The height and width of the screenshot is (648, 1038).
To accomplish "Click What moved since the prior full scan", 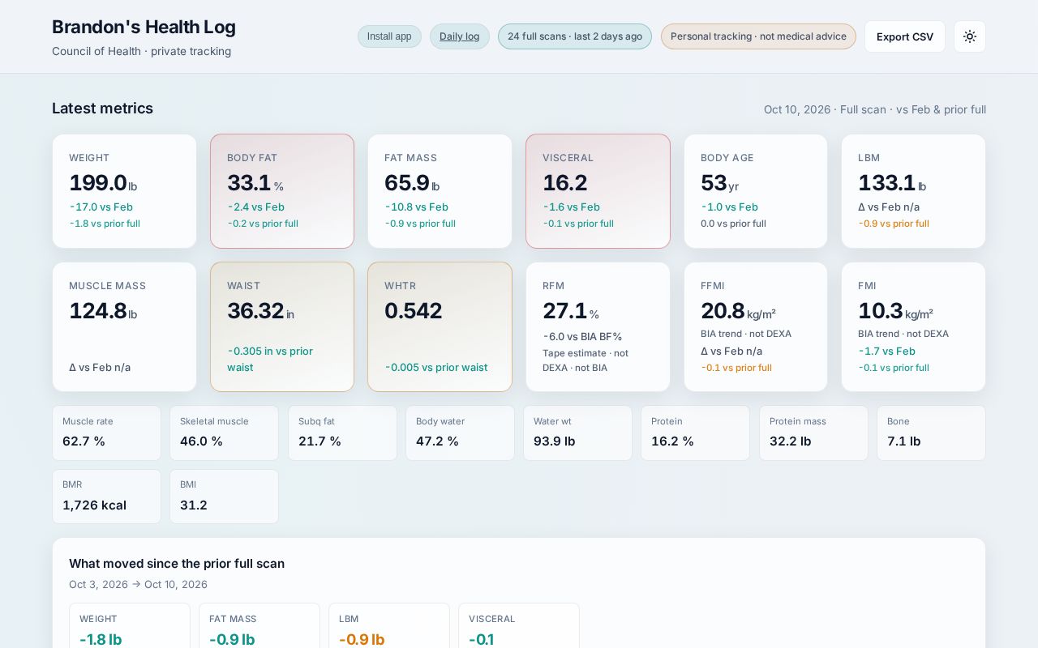I will [x=177, y=563].
